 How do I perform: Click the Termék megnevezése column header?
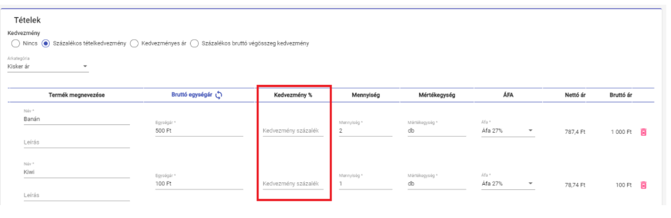pyautogui.click(x=77, y=95)
